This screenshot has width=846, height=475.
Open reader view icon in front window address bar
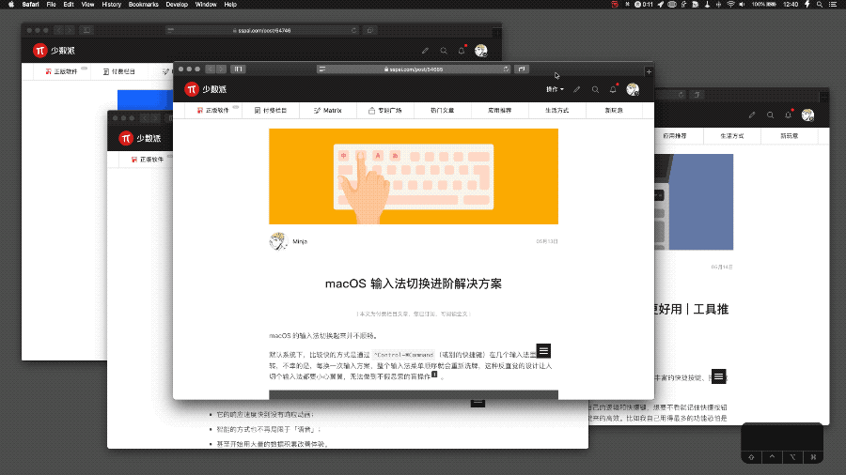click(x=322, y=69)
